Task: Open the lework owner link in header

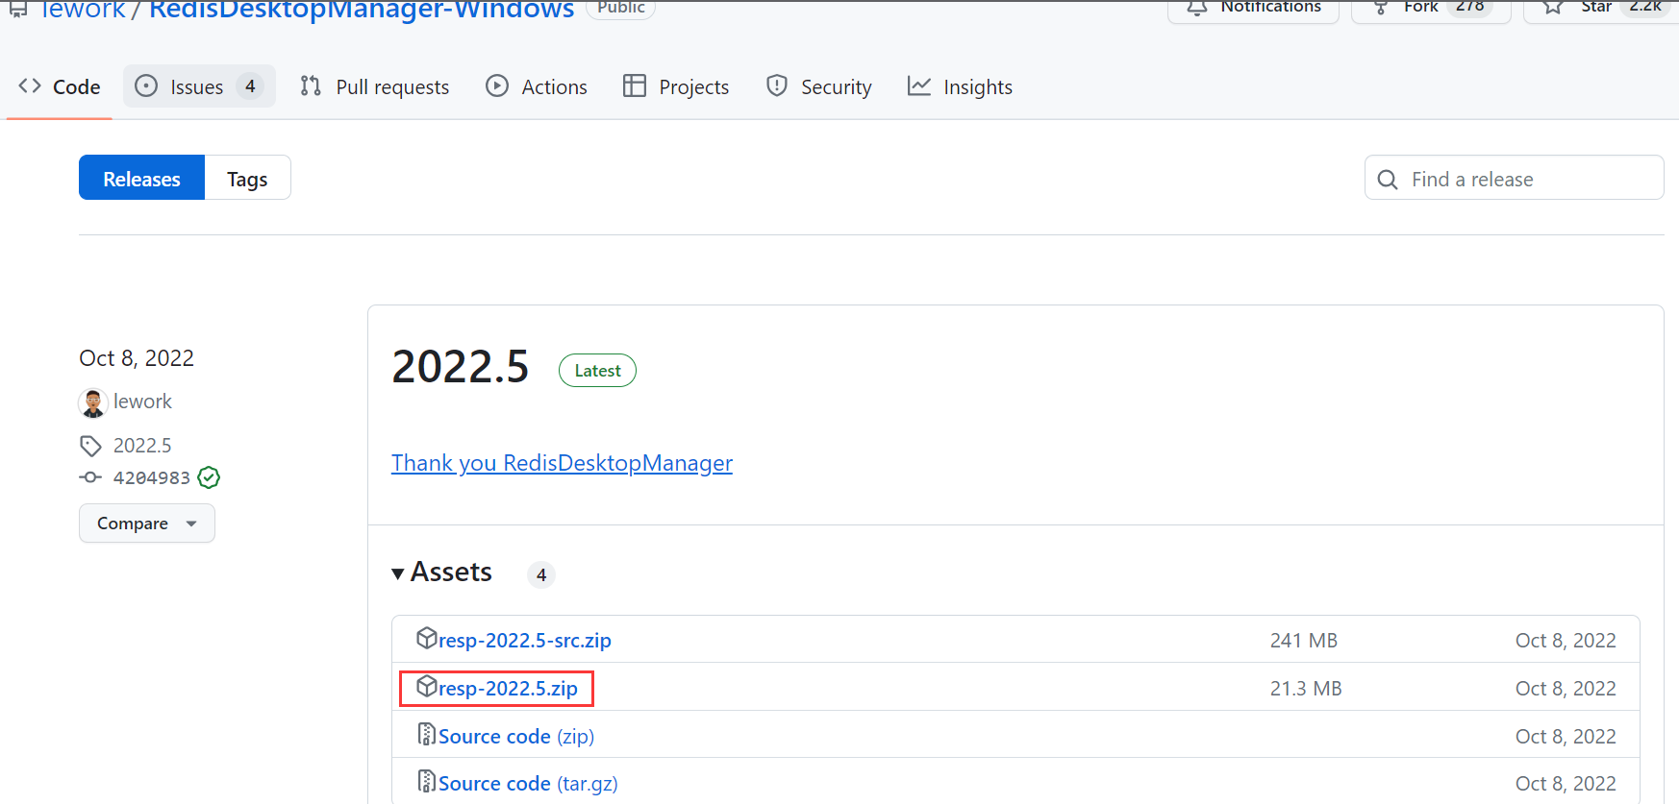Action: click(82, 9)
